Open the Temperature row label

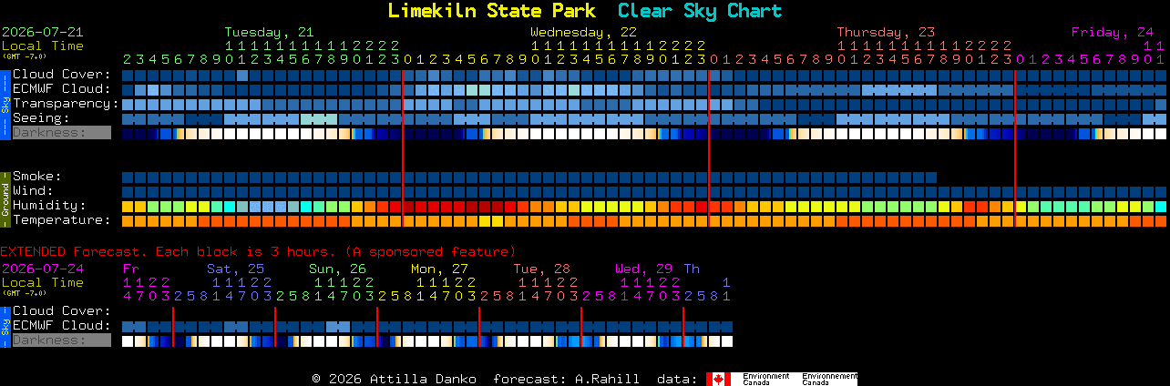coord(62,220)
